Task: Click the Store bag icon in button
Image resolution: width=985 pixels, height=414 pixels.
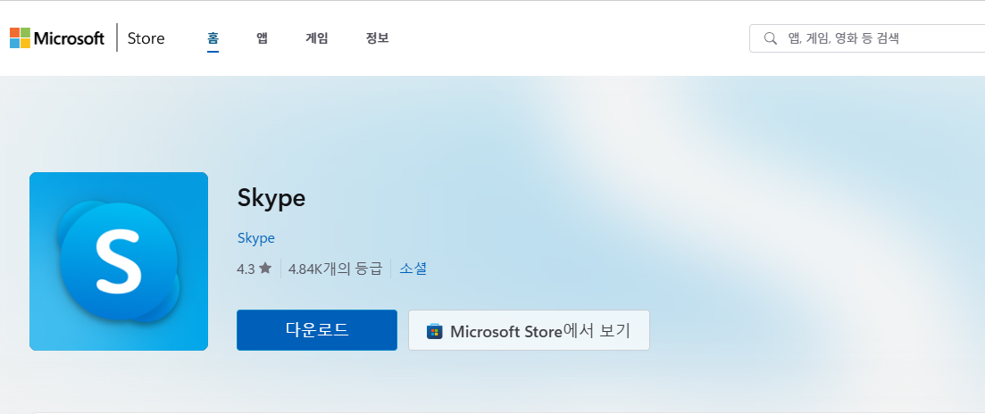Action: (435, 331)
